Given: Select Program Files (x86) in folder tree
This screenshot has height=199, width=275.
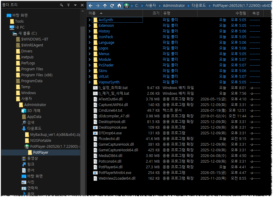Looking at the screenshot, I should pyautogui.click(x=37, y=75).
